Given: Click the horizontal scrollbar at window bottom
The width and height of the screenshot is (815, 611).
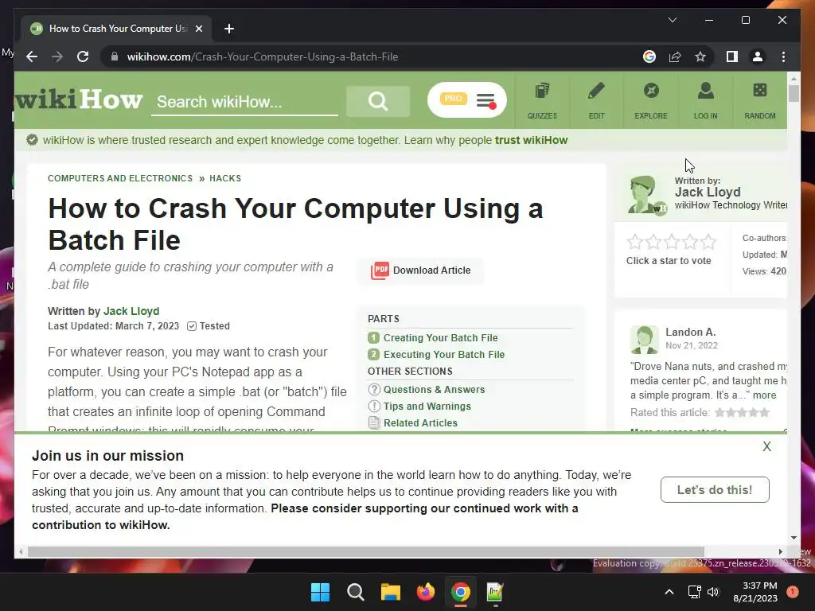Looking at the screenshot, I should click(x=366, y=551).
